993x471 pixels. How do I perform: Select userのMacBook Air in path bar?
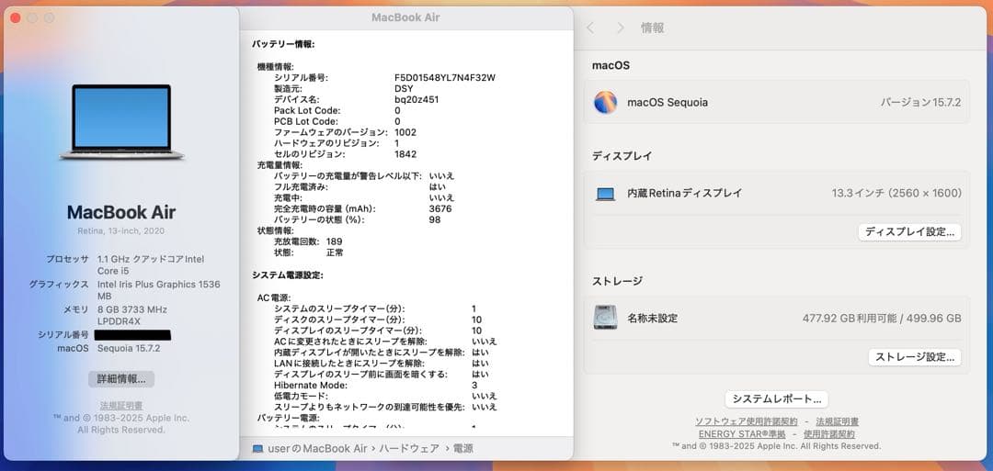(x=317, y=449)
